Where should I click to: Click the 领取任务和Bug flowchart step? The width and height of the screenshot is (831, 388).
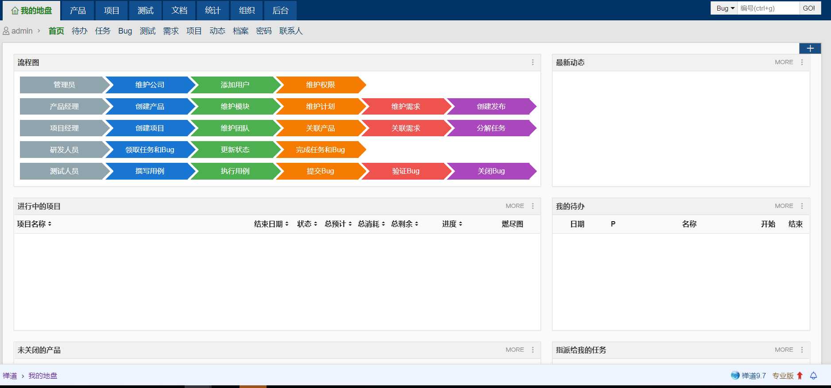(x=150, y=150)
